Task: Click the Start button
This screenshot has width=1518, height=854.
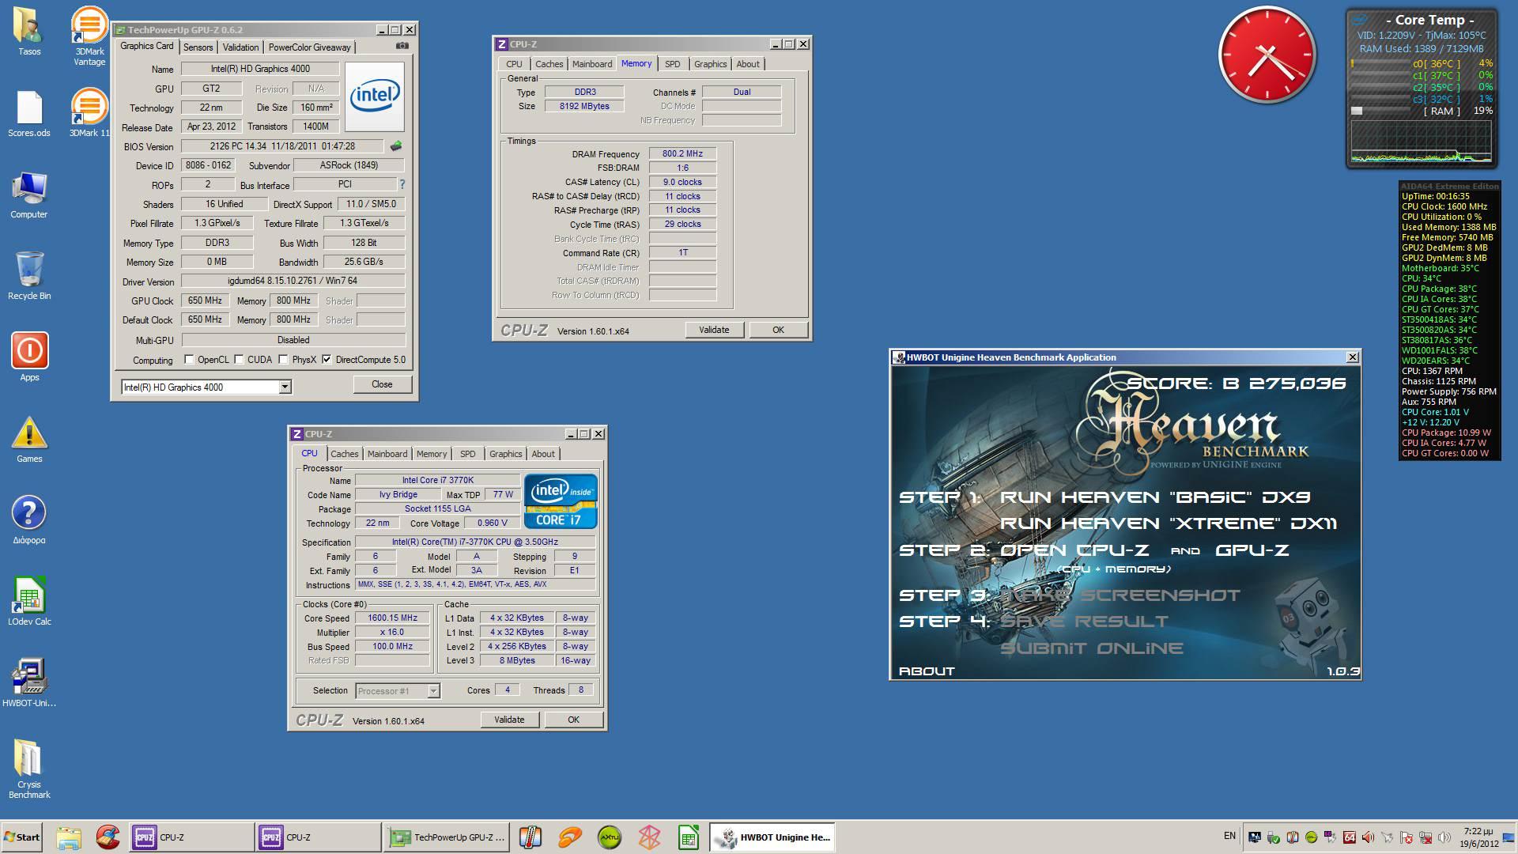Action: click(x=22, y=837)
